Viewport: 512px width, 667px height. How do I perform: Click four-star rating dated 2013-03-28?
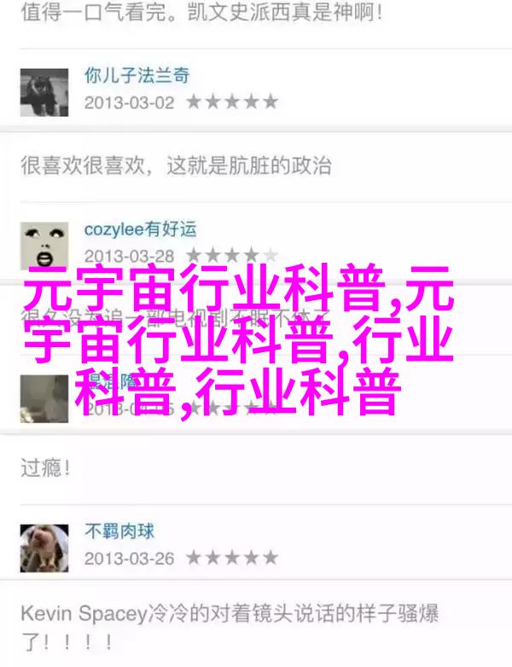pyautogui.click(x=232, y=255)
